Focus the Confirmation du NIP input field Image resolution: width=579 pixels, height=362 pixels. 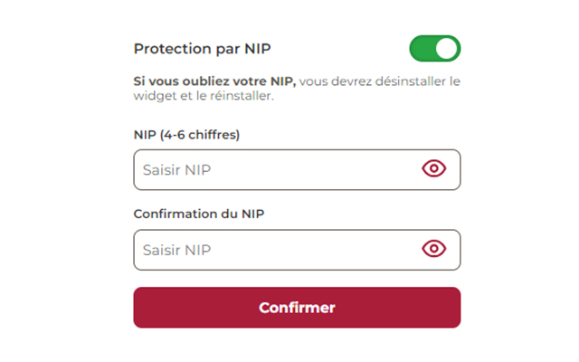tap(271, 249)
